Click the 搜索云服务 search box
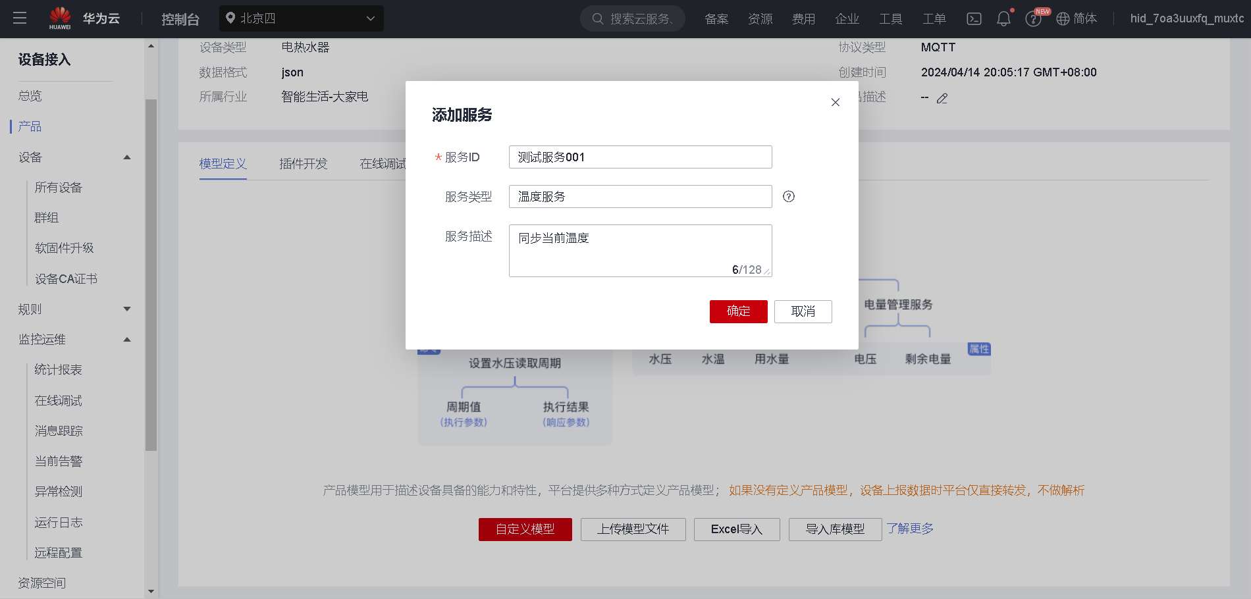 (633, 18)
